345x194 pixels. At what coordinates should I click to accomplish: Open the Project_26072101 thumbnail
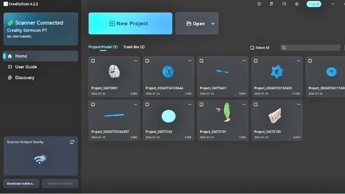[x=222, y=112]
